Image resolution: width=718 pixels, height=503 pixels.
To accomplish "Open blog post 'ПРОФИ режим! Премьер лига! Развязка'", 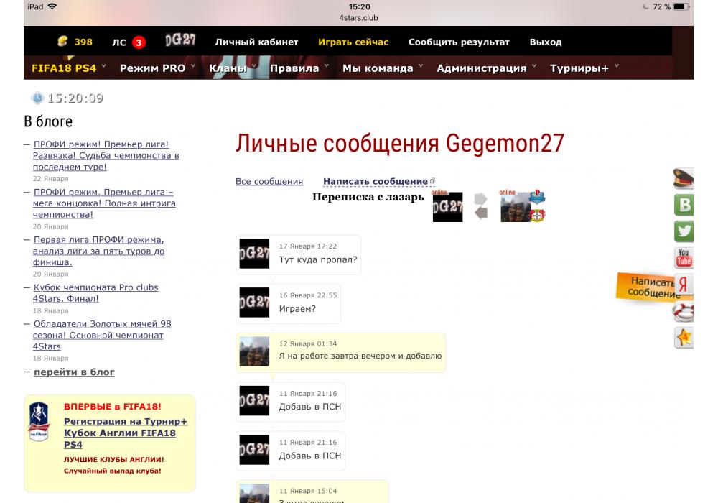I will point(106,155).
